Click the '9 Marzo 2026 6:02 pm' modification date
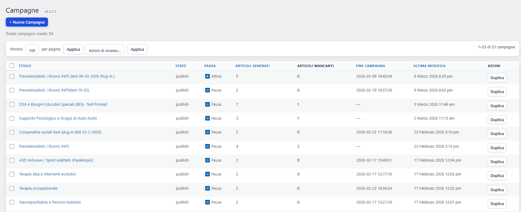This screenshot has width=521, height=212. (x=433, y=90)
